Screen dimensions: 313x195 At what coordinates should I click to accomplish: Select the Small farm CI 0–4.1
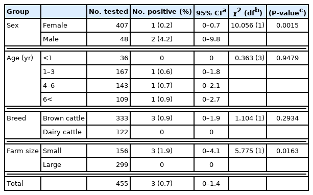coord(211,151)
